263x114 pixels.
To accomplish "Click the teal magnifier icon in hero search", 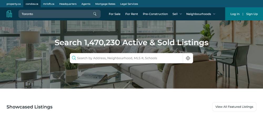I will coord(74,58).
